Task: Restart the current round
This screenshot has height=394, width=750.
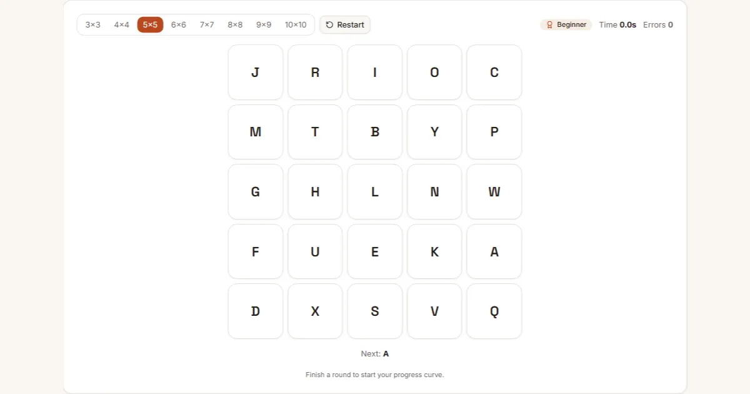Action: pos(345,25)
